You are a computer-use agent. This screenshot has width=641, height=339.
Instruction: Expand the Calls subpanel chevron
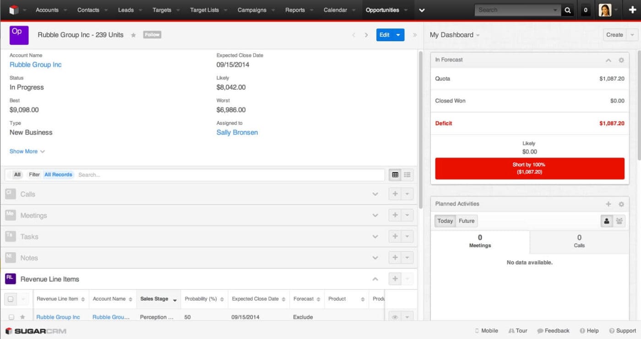tap(375, 194)
